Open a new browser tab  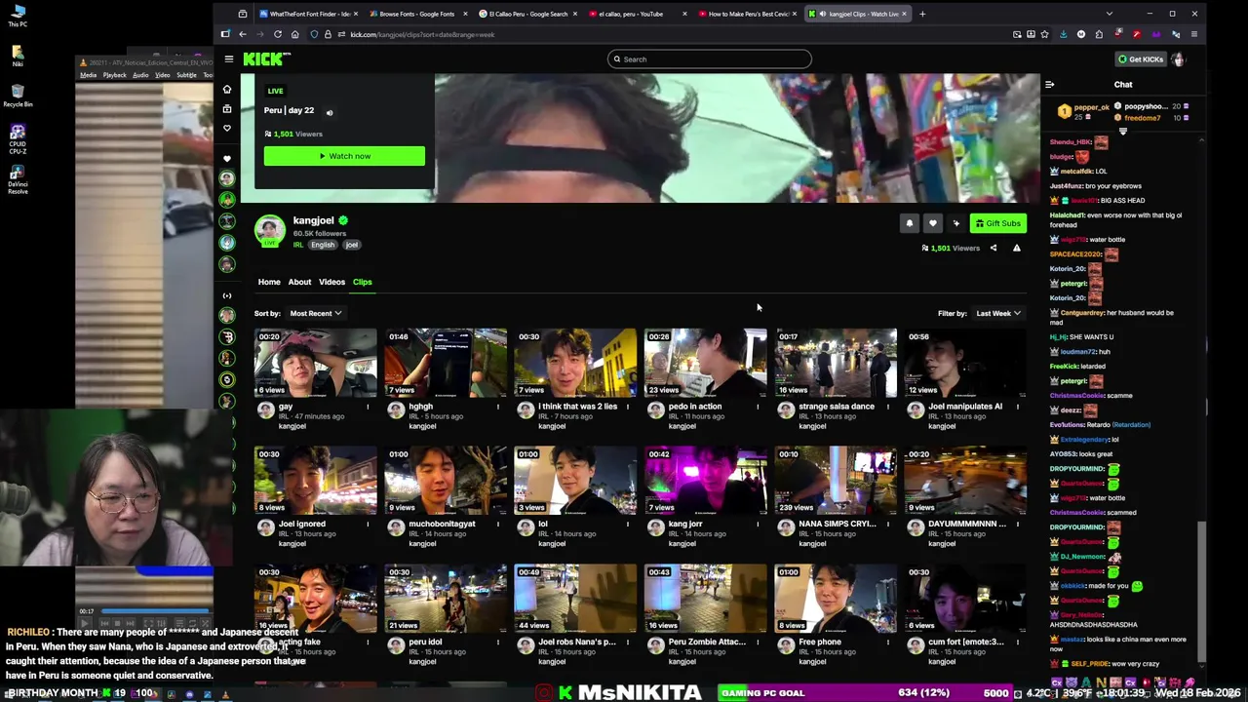tap(922, 14)
